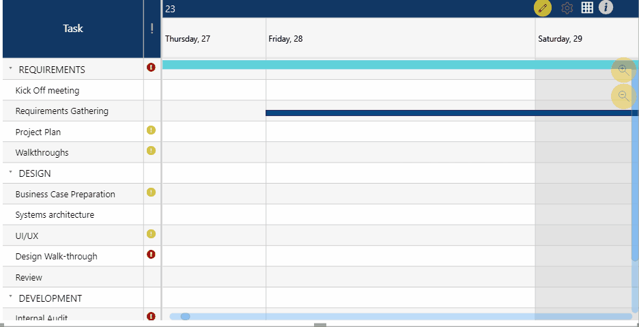Click the Task column header
639x327 pixels.
73,29
